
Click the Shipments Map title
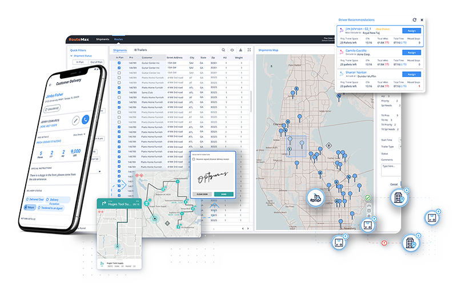(268, 50)
